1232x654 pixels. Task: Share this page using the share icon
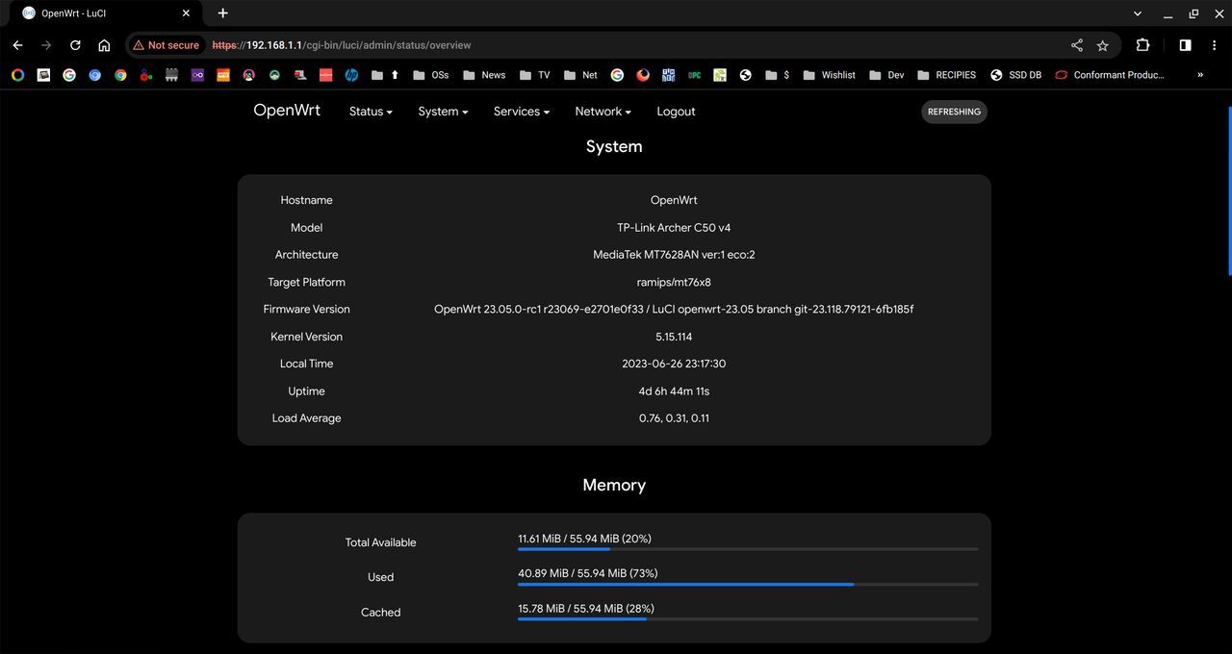1077,45
